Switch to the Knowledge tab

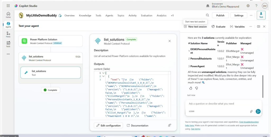pyautogui.click(x=85, y=15)
